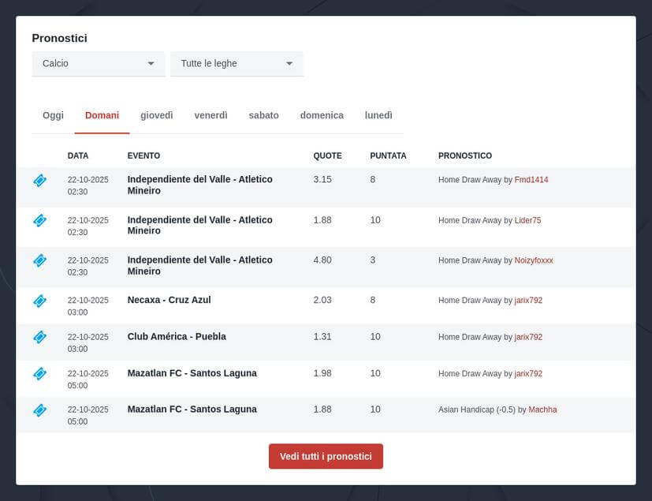
Task: Click the ticket icon for Necaxa - Cruz Azul
Action: (x=39, y=301)
